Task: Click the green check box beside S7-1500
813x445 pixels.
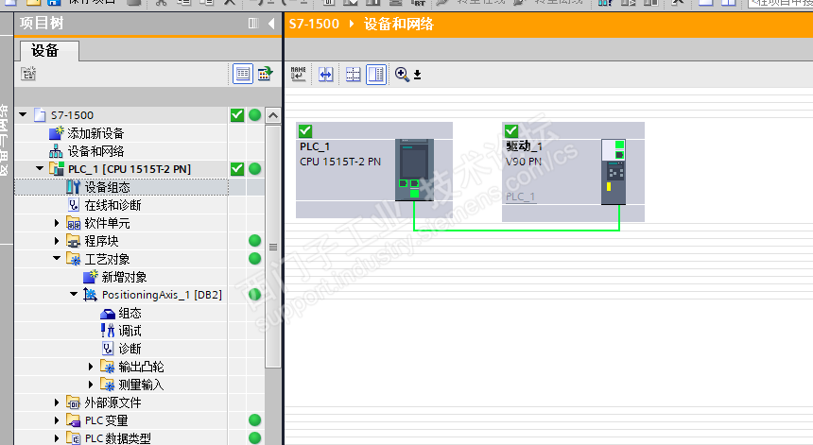Action: point(237,115)
